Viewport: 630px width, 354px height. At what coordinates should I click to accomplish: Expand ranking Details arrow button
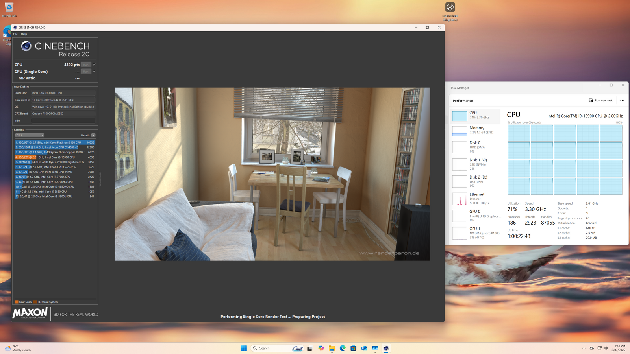click(x=93, y=135)
